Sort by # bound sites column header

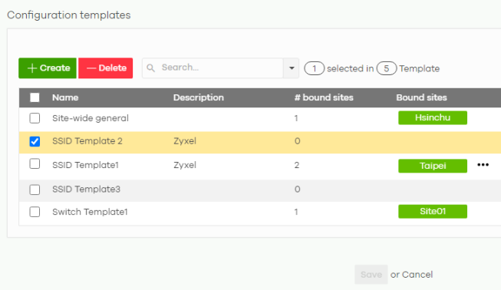(324, 97)
